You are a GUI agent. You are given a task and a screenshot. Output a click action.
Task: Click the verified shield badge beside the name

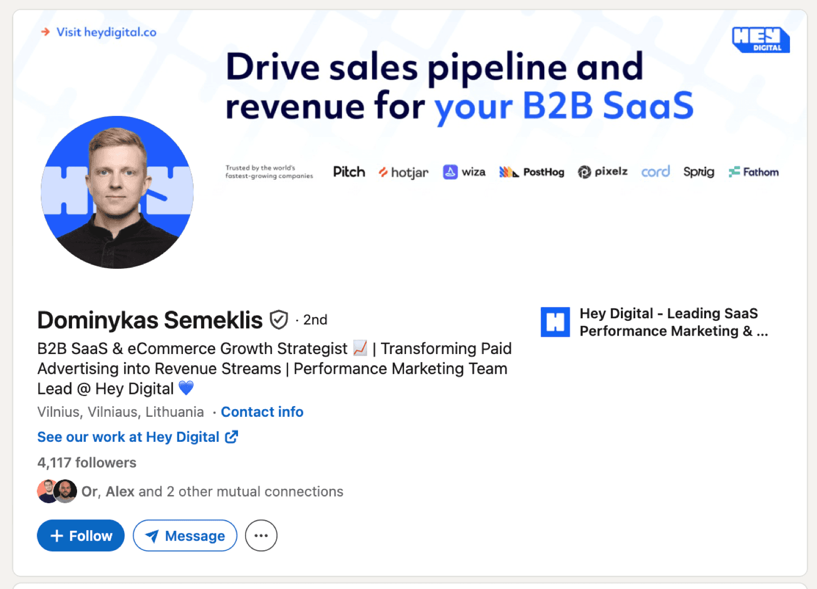[x=279, y=320]
